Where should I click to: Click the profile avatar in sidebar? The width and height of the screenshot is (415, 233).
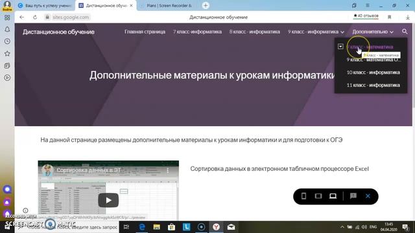coord(7,5)
